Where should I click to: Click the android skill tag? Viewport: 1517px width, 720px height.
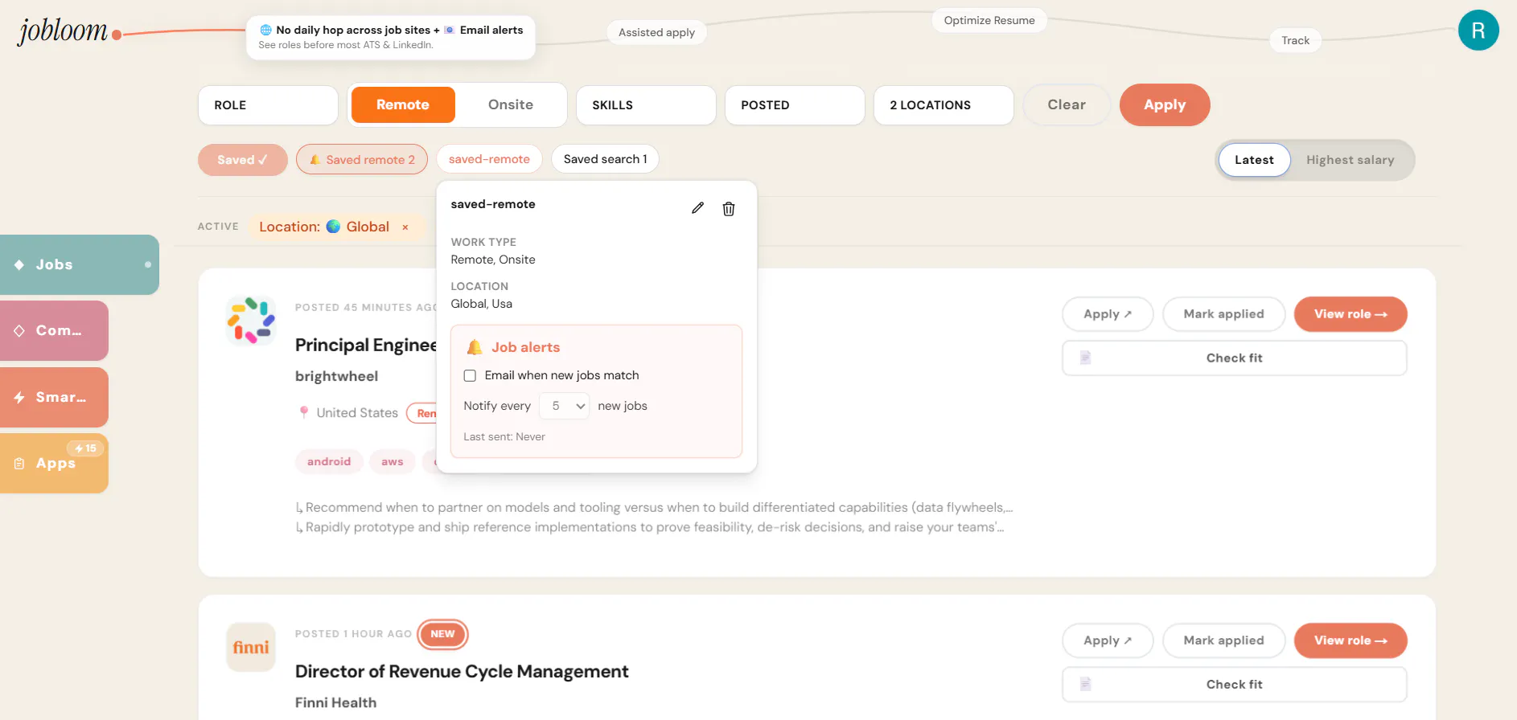pyautogui.click(x=329, y=461)
